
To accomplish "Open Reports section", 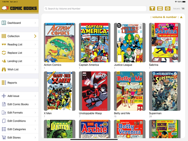I will tap(19, 83).
